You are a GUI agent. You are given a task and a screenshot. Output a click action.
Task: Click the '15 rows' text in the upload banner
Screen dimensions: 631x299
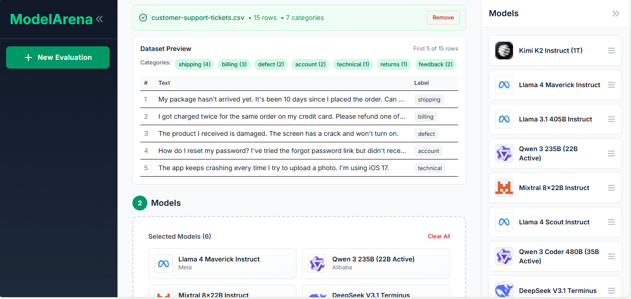(x=265, y=18)
